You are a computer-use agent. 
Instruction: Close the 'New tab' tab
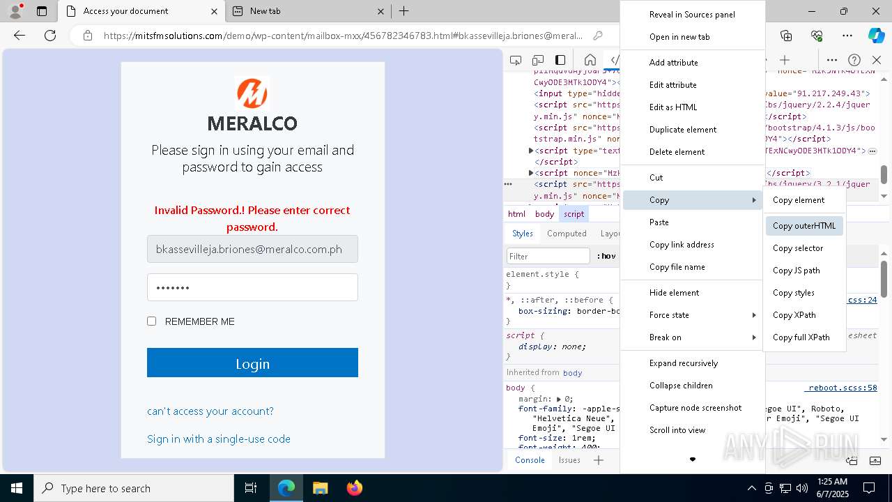point(380,11)
